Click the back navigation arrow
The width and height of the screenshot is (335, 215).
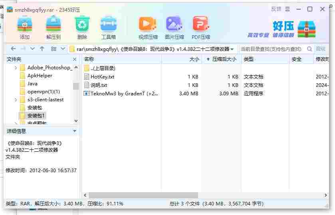pyautogui.click(x=13, y=49)
